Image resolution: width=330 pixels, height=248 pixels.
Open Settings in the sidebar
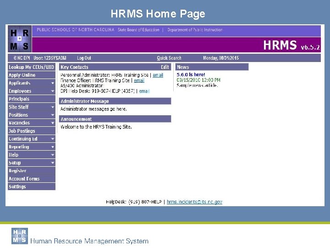tap(32, 186)
